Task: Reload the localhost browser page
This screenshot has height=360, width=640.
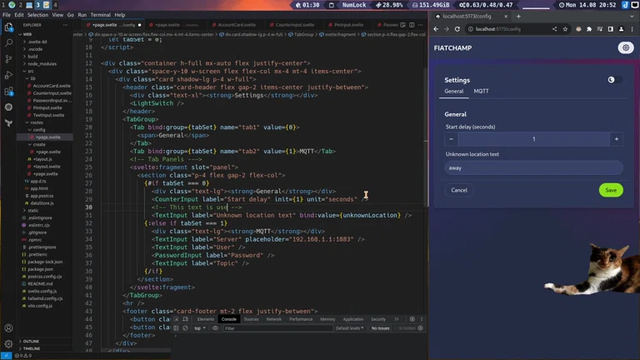Action: pos(459,29)
